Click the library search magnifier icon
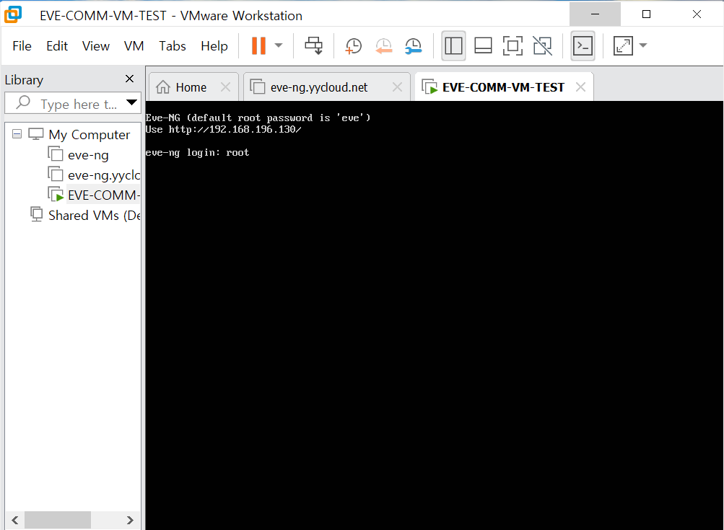Image resolution: width=724 pixels, height=530 pixels. [22, 102]
